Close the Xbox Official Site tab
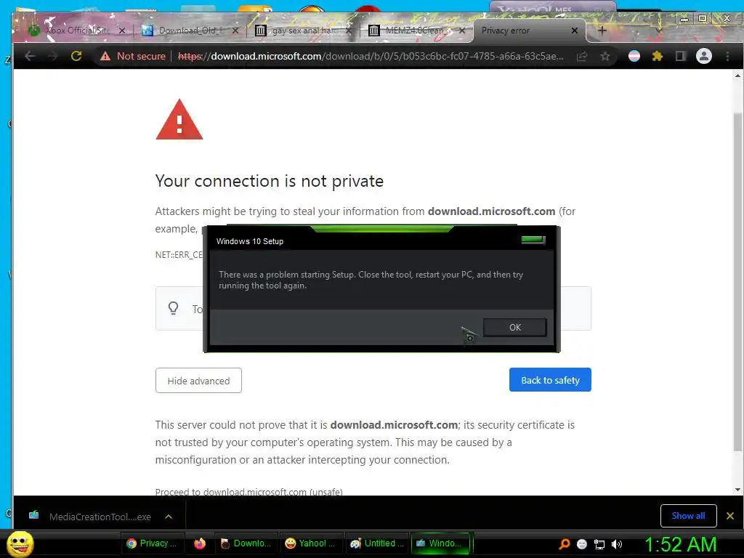Viewport: 744px width, 558px height. pos(122,31)
